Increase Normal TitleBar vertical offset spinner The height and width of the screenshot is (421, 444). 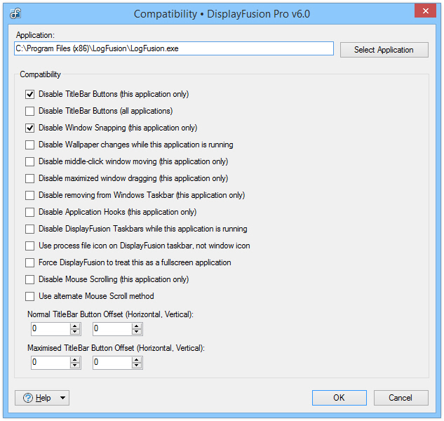tap(137, 326)
